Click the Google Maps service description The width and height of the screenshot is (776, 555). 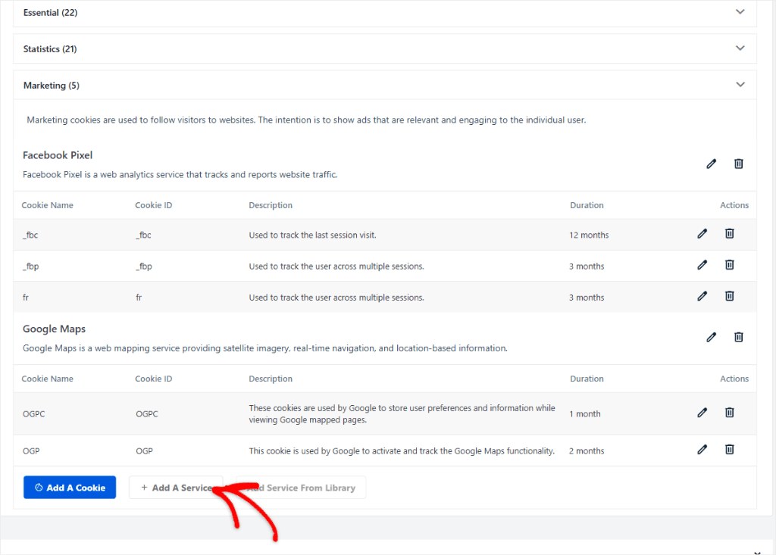(265, 348)
